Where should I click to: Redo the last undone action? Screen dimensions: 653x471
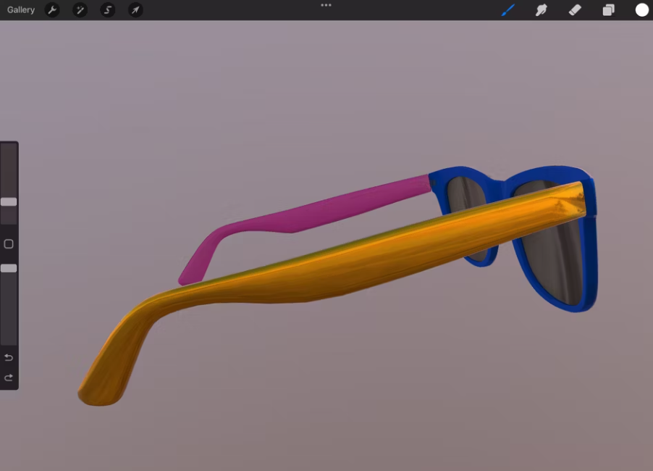pos(9,378)
